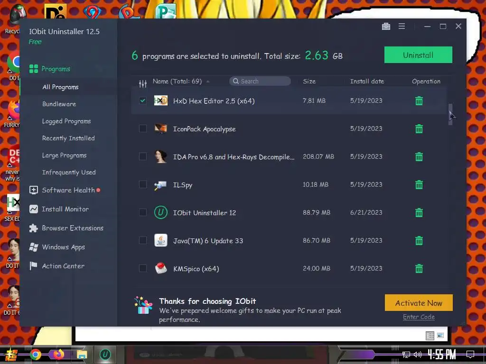Click the Java coffee cup icon
486x364 pixels.
point(161,240)
